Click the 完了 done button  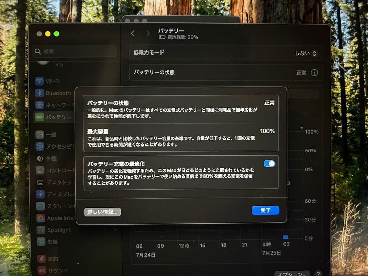(265, 211)
